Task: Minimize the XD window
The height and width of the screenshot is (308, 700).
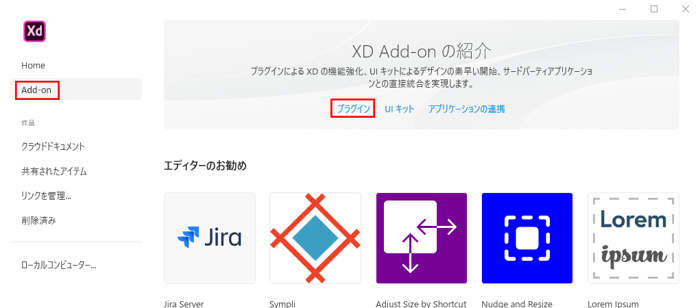Action: tap(623, 8)
